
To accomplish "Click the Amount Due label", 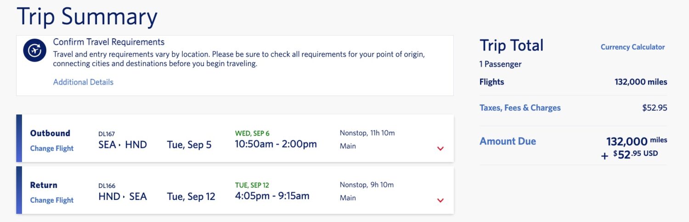I will point(508,142).
